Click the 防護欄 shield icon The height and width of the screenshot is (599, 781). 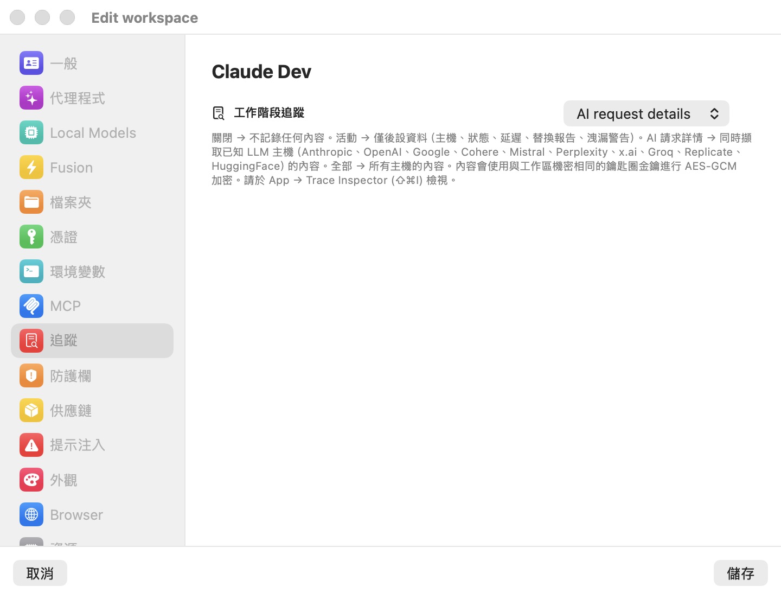(x=31, y=376)
